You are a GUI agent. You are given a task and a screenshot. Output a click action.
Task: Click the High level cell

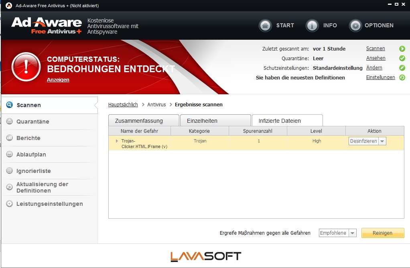point(317,141)
